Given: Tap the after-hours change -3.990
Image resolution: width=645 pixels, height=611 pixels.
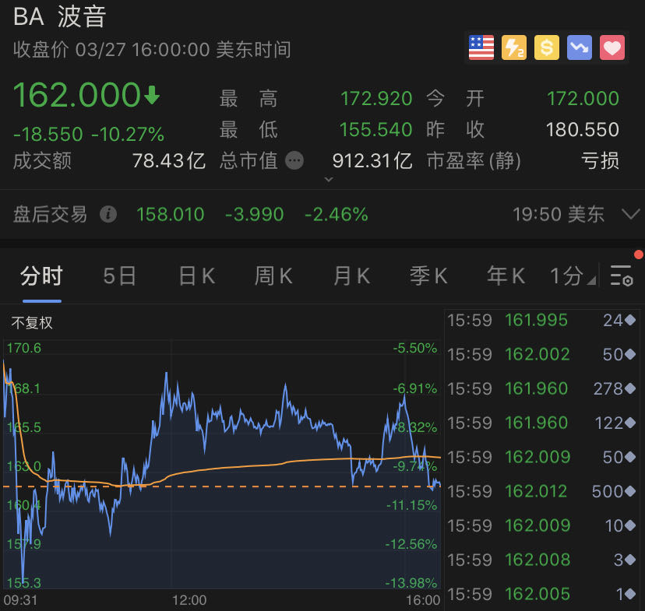Looking at the screenshot, I should point(255,214).
